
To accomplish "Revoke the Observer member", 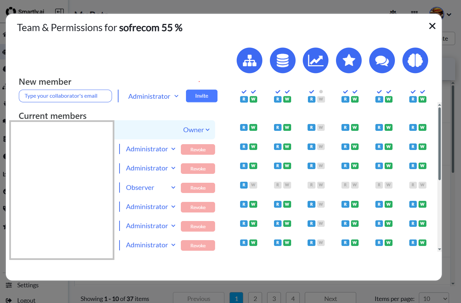I will pos(198,188).
